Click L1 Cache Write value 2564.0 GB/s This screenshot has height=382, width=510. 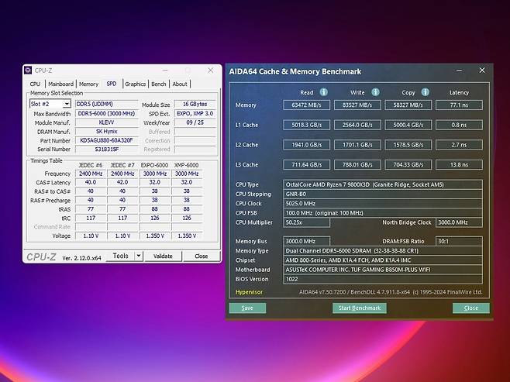(x=357, y=125)
